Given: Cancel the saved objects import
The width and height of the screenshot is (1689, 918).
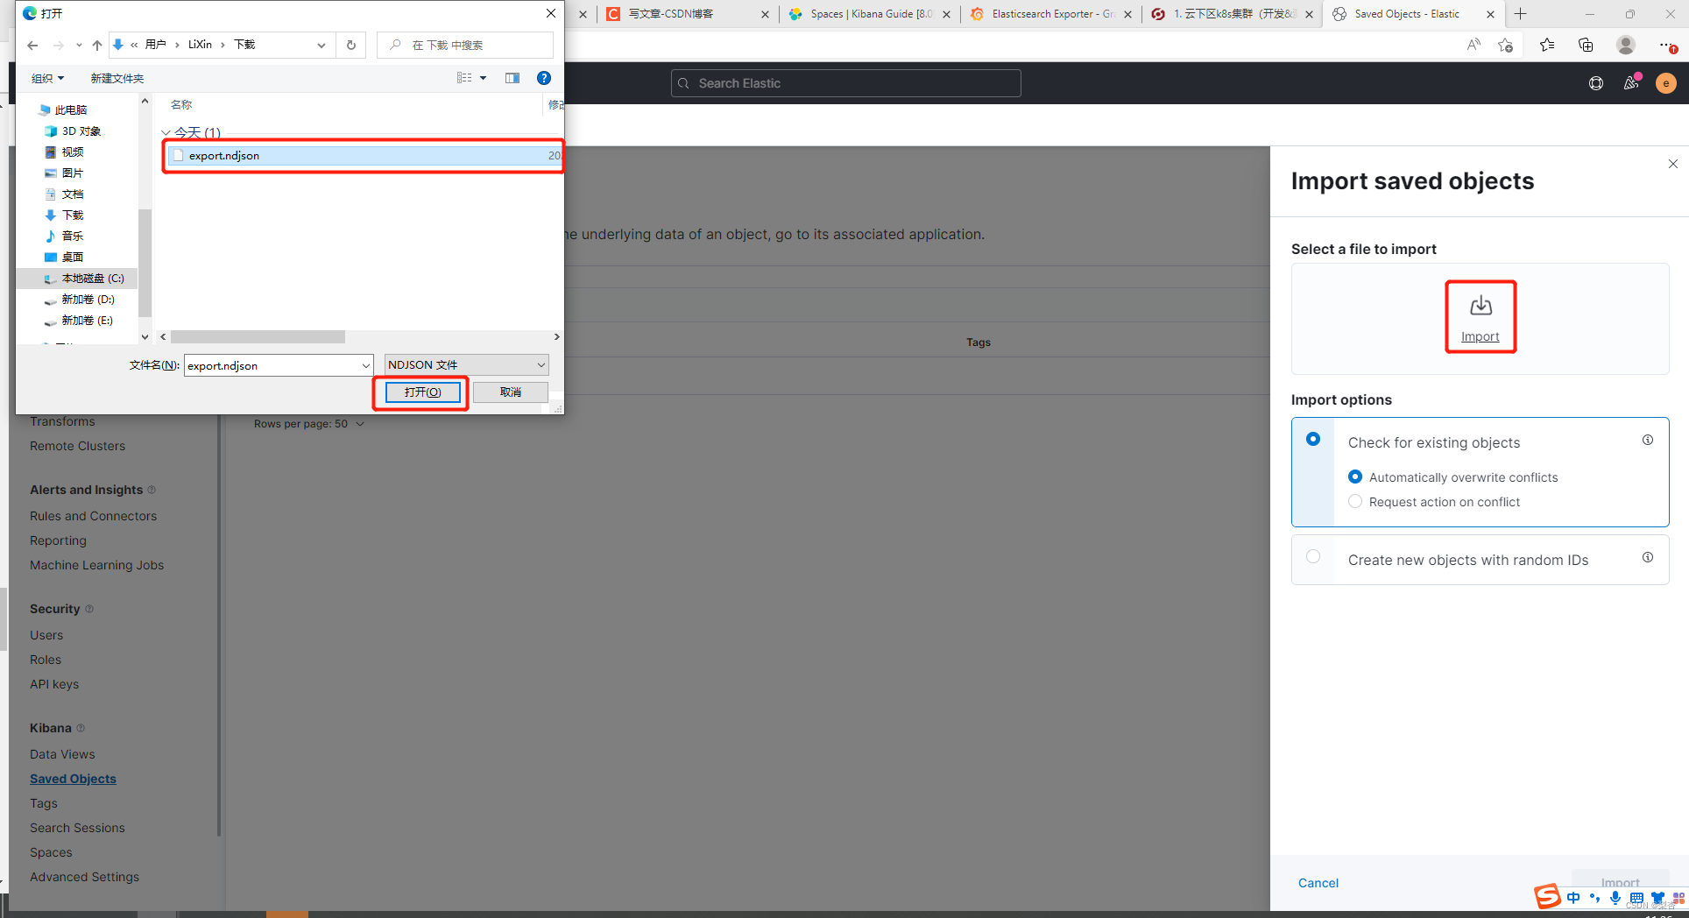Looking at the screenshot, I should click(x=1318, y=883).
